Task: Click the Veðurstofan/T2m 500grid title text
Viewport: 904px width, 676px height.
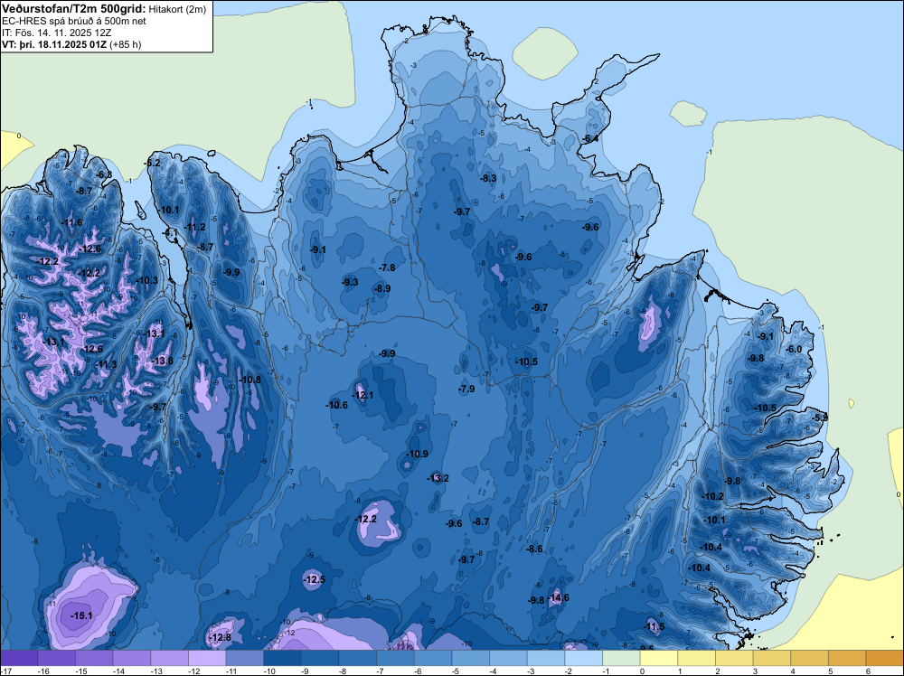Action: click(x=73, y=9)
